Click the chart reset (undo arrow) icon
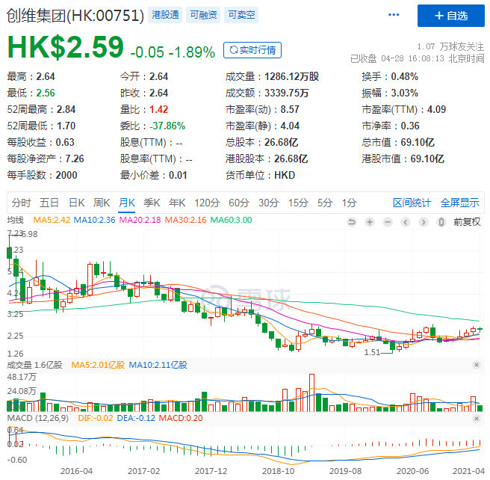Viewport: 490px width, 480px height. [353, 221]
